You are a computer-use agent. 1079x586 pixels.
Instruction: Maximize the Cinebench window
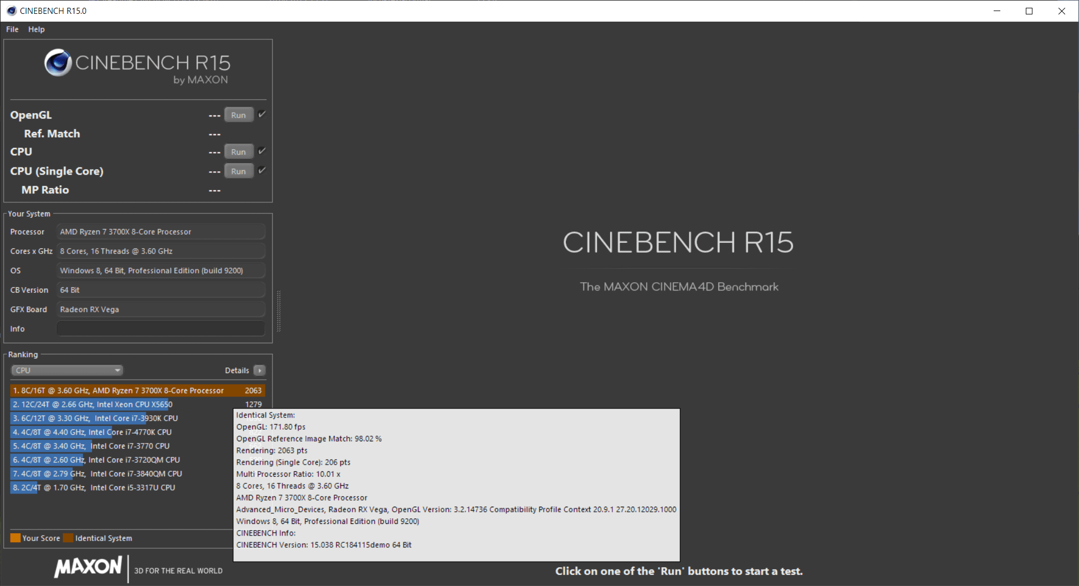[1029, 11]
